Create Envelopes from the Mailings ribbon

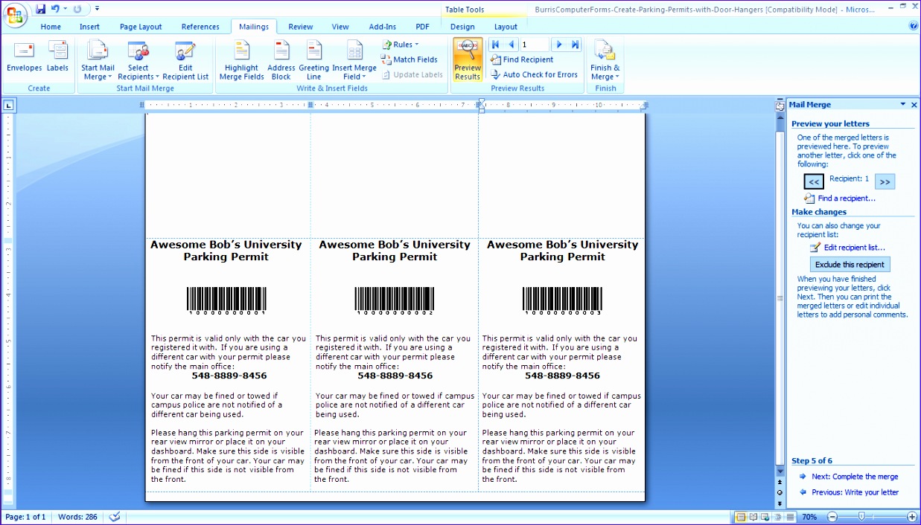click(25, 57)
